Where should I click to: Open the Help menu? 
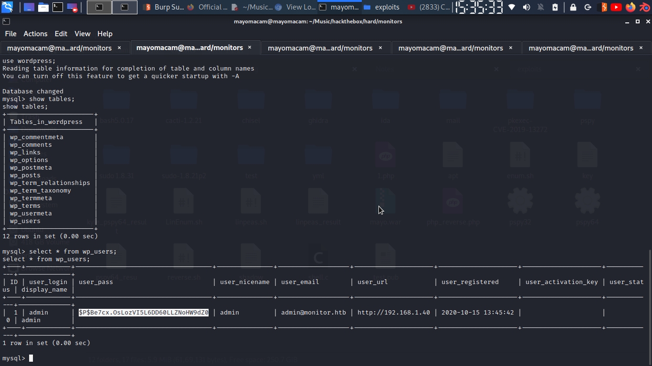pyautogui.click(x=105, y=34)
